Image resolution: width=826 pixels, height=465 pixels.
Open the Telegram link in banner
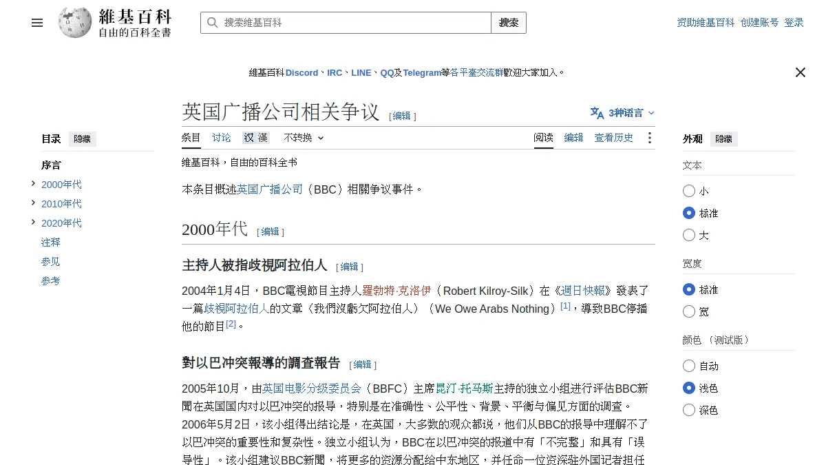click(x=422, y=72)
